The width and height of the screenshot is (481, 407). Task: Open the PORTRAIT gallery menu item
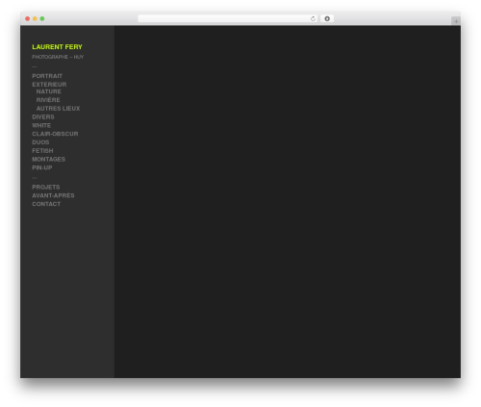[47, 76]
